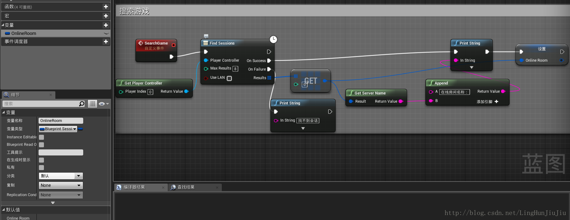
Task: Close the 查找结果 tab
Action: (217, 188)
